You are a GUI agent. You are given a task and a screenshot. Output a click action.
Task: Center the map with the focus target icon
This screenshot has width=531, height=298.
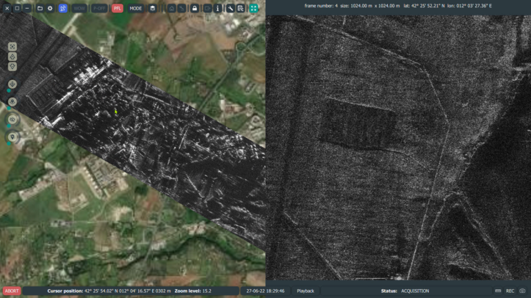[x=12, y=46]
